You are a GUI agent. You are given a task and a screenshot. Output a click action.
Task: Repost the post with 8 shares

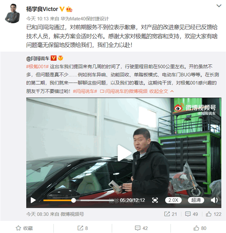point(83,228)
